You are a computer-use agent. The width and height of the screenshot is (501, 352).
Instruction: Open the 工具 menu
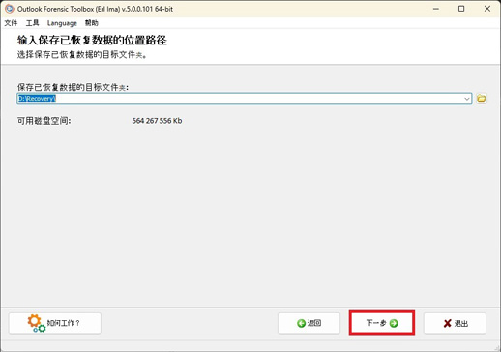(32, 23)
